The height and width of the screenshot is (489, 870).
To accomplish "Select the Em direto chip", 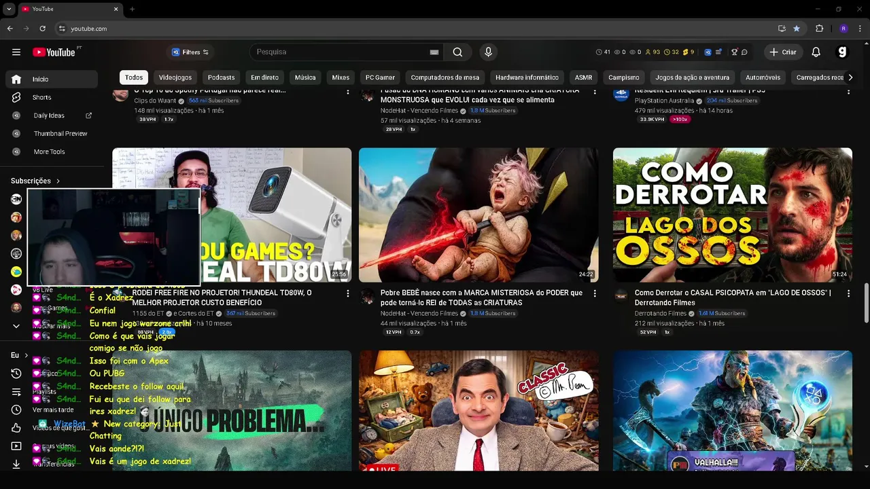I will coord(265,77).
